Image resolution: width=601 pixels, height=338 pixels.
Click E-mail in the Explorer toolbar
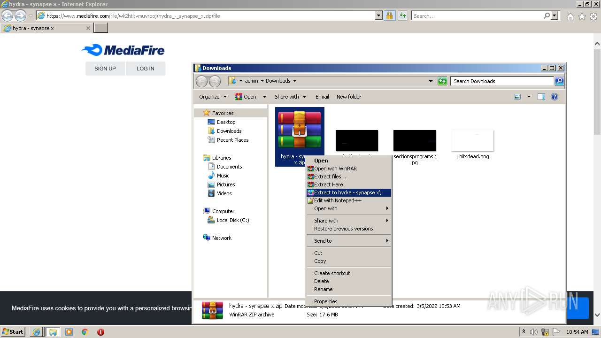tap(322, 97)
